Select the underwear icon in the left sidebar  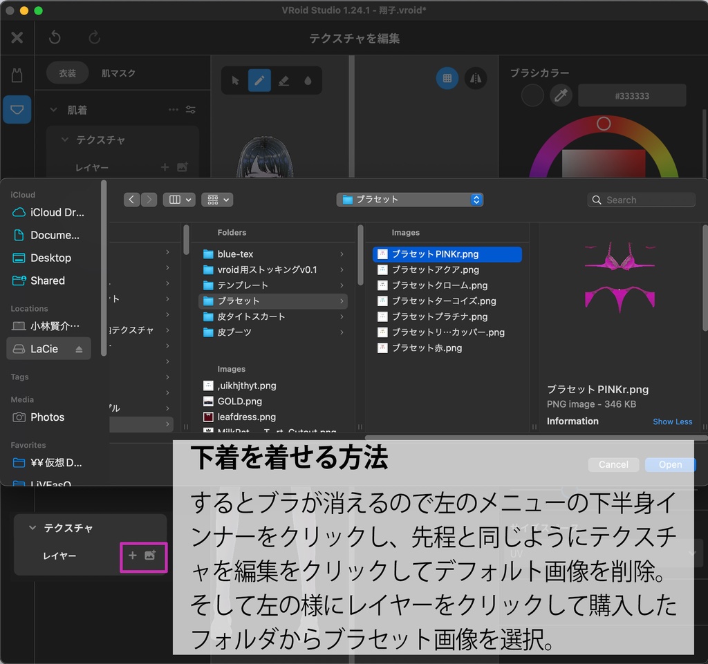17,109
